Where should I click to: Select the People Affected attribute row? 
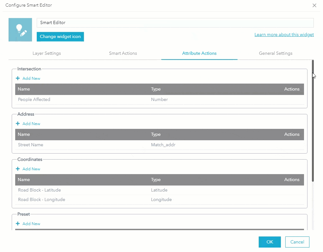coord(34,99)
